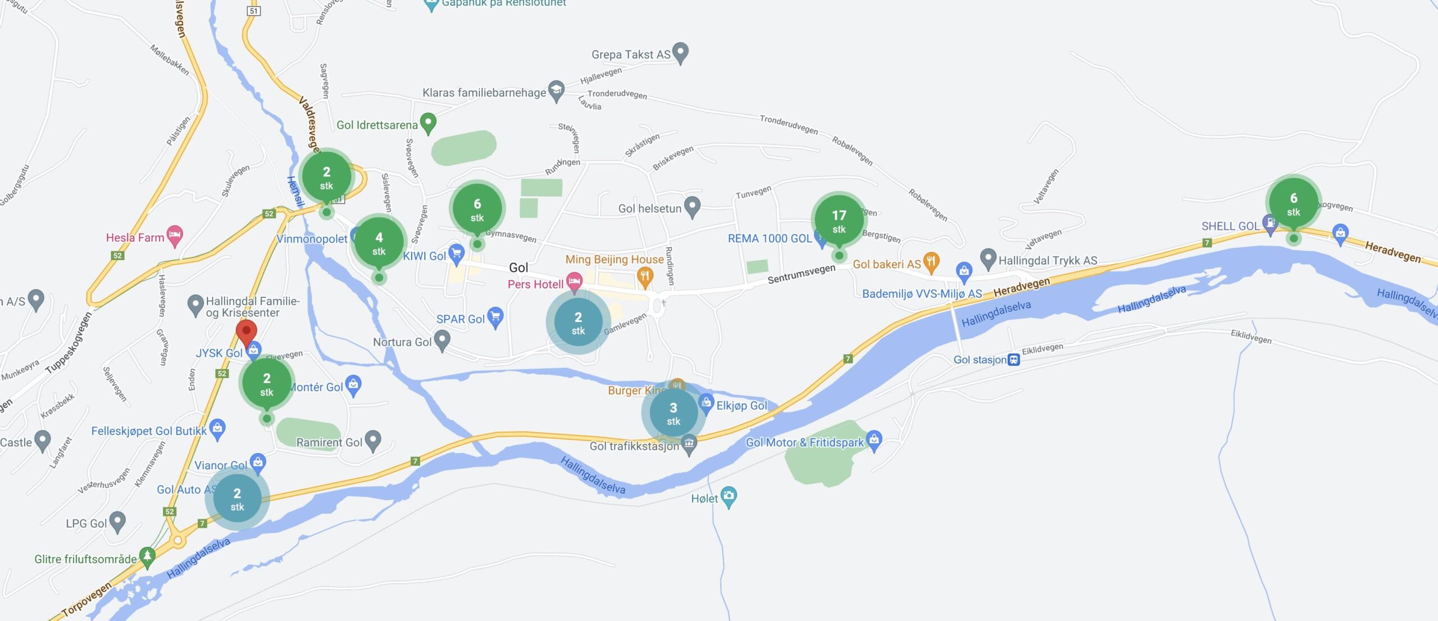1438x621 pixels.
Task: Click the SHELL GOL gas station icon
Action: (x=1269, y=224)
